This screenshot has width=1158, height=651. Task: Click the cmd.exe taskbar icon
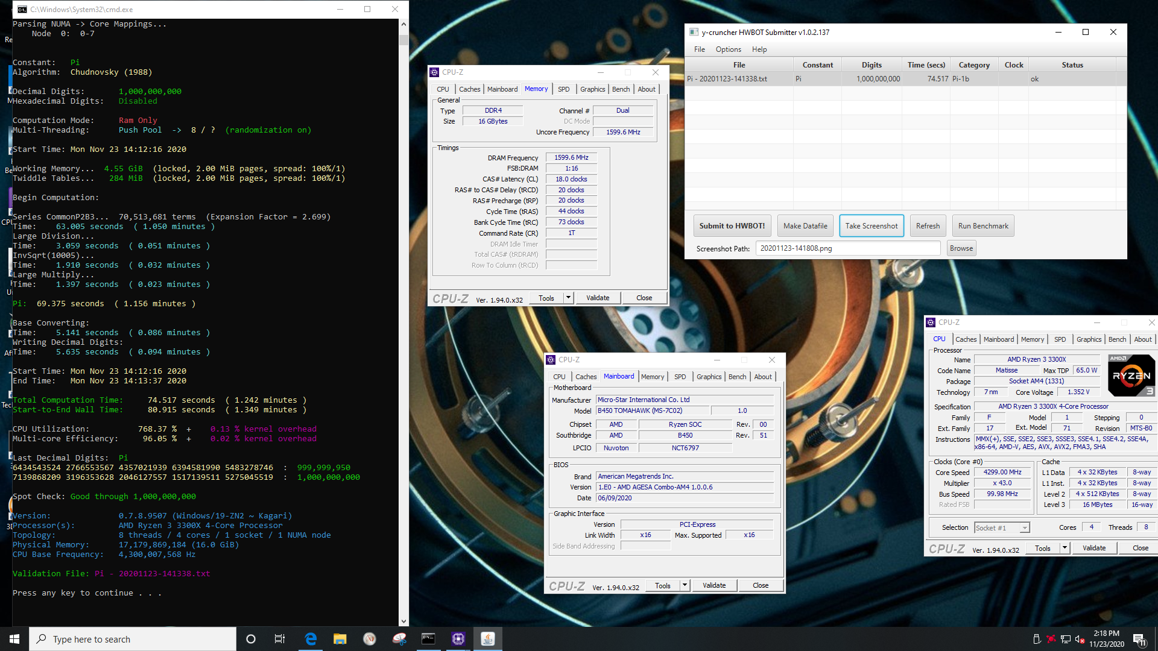(428, 639)
